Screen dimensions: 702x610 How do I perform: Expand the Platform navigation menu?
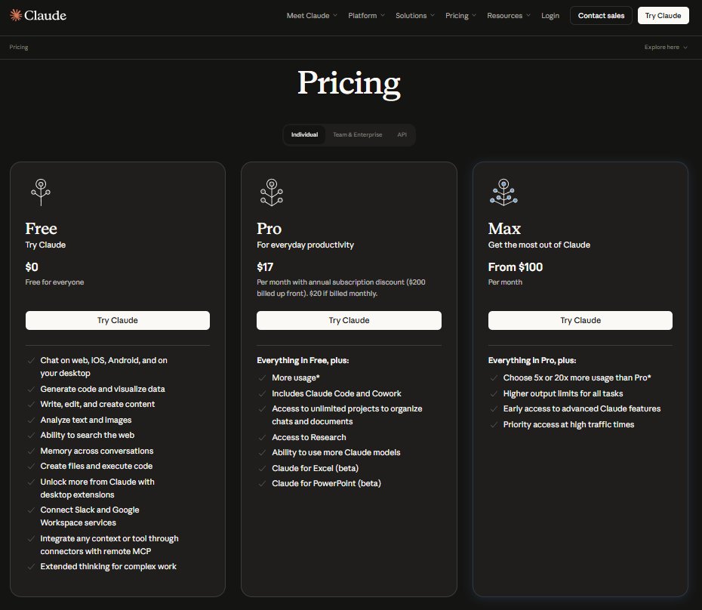tap(366, 16)
